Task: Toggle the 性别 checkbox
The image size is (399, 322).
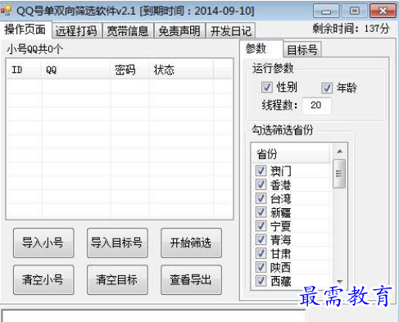Action: (x=266, y=88)
